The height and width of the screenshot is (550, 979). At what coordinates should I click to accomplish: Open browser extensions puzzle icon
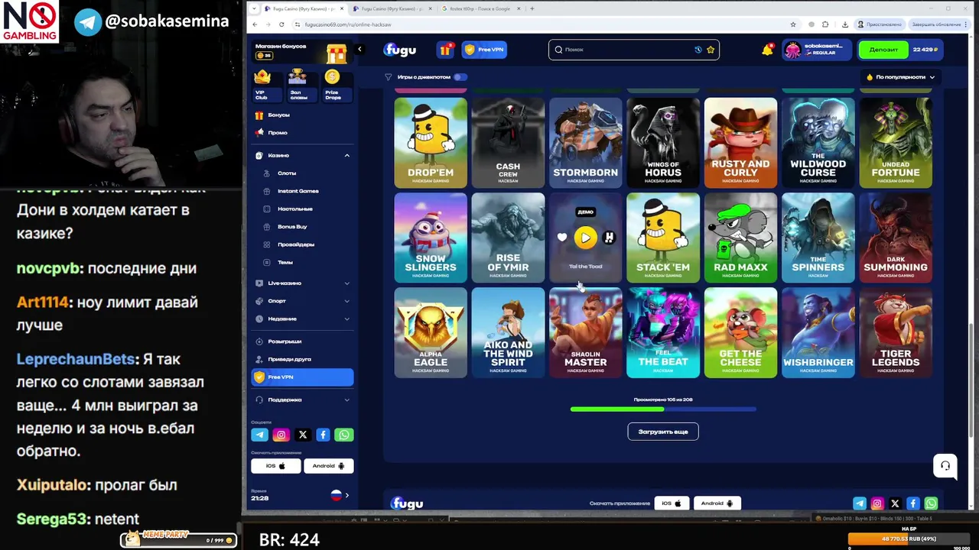[825, 24]
